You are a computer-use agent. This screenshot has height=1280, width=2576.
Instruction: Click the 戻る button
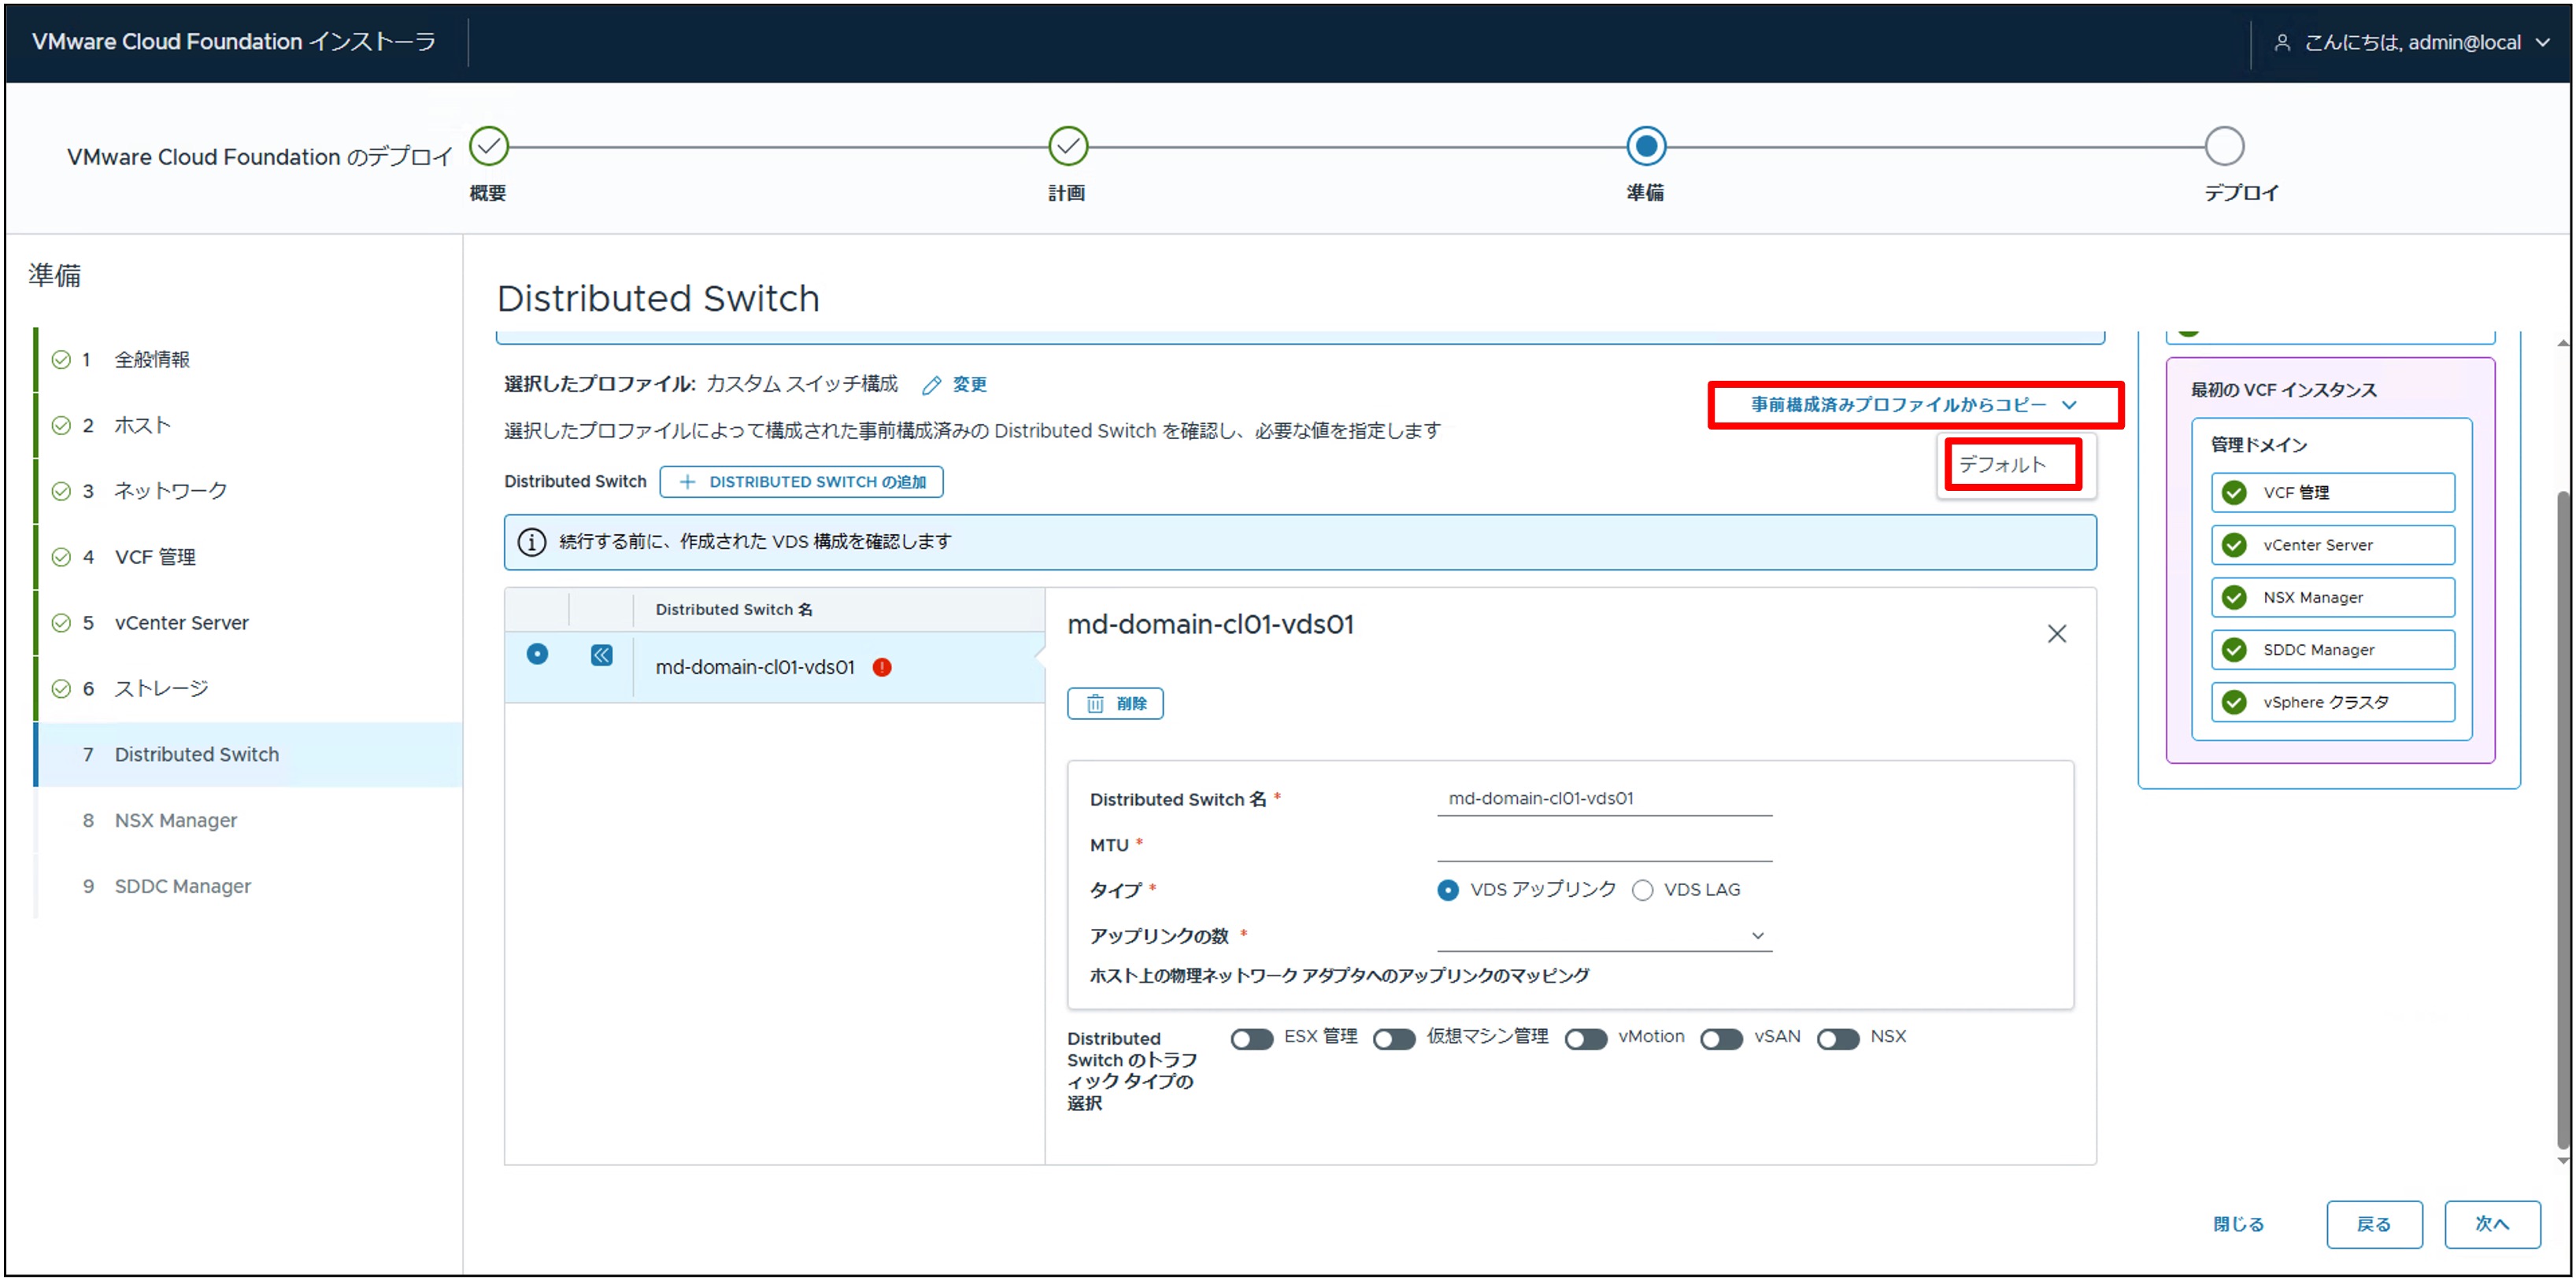pyautogui.click(x=2375, y=1225)
